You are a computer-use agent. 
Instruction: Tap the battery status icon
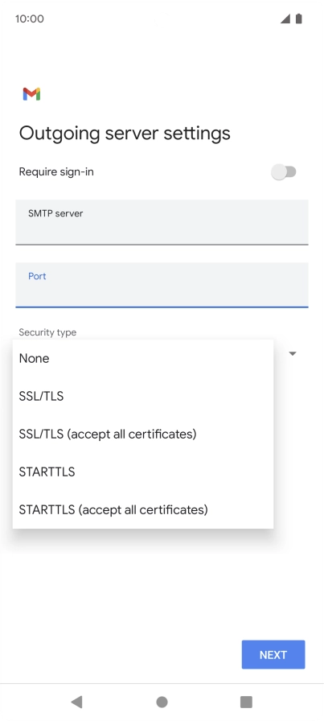299,19
